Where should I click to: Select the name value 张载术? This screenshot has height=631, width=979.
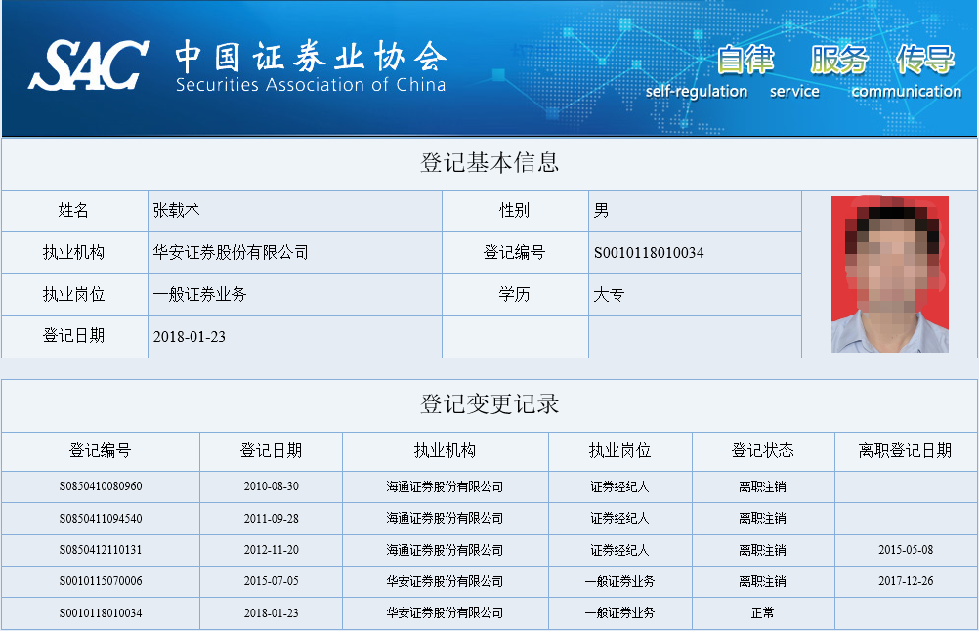coord(176,211)
